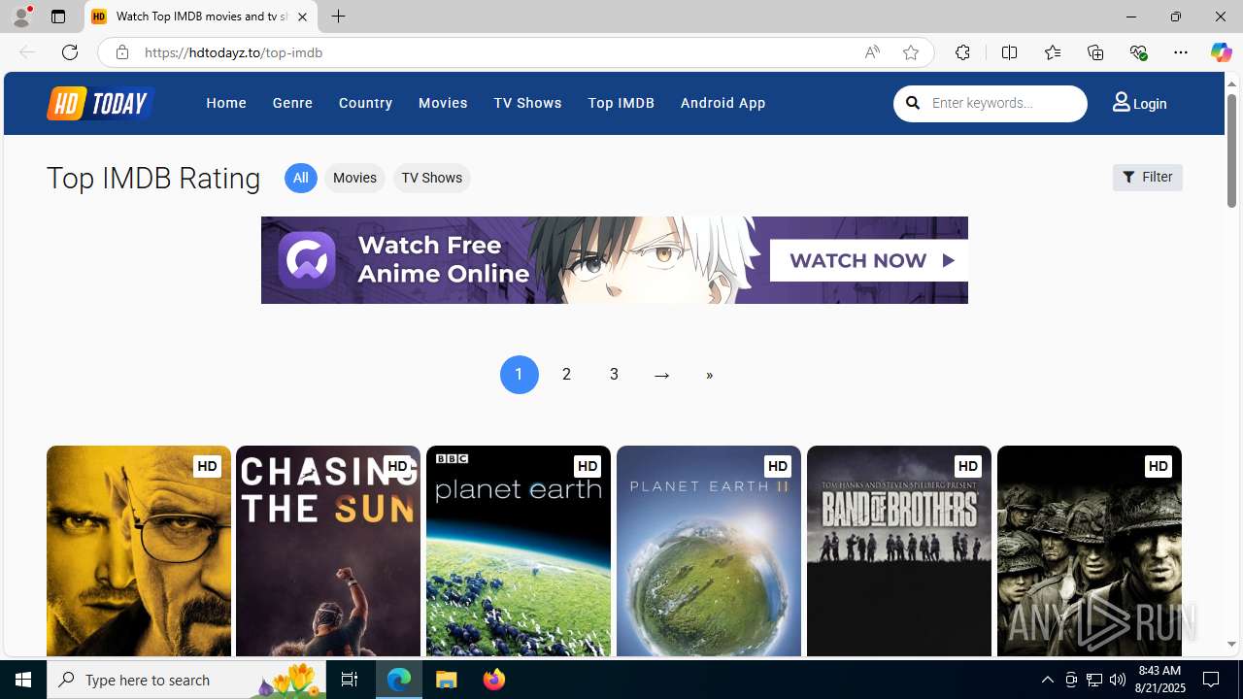Close the Top IMDB browser tab
Viewport: 1243px width, 699px height.
tap(302, 17)
